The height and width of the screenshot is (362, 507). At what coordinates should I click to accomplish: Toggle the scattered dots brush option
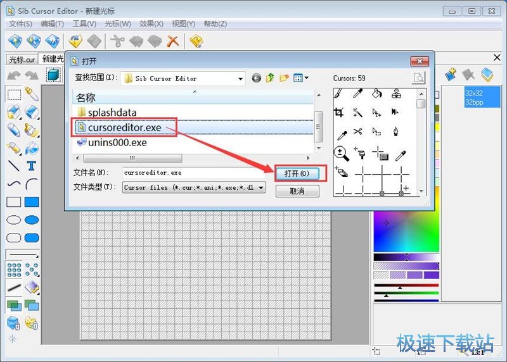[x=32, y=270]
